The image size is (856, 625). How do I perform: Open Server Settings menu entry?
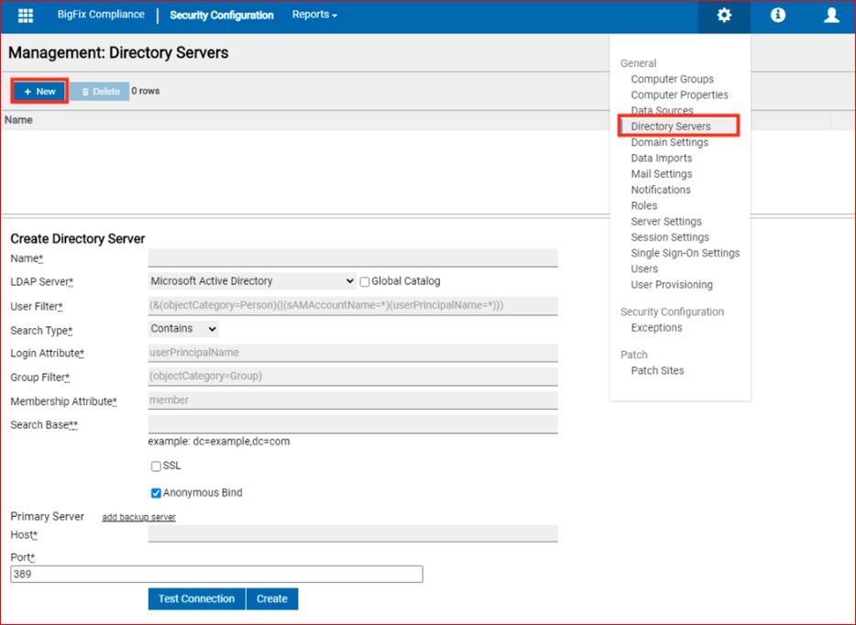pyautogui.click(x=666, y=222)
